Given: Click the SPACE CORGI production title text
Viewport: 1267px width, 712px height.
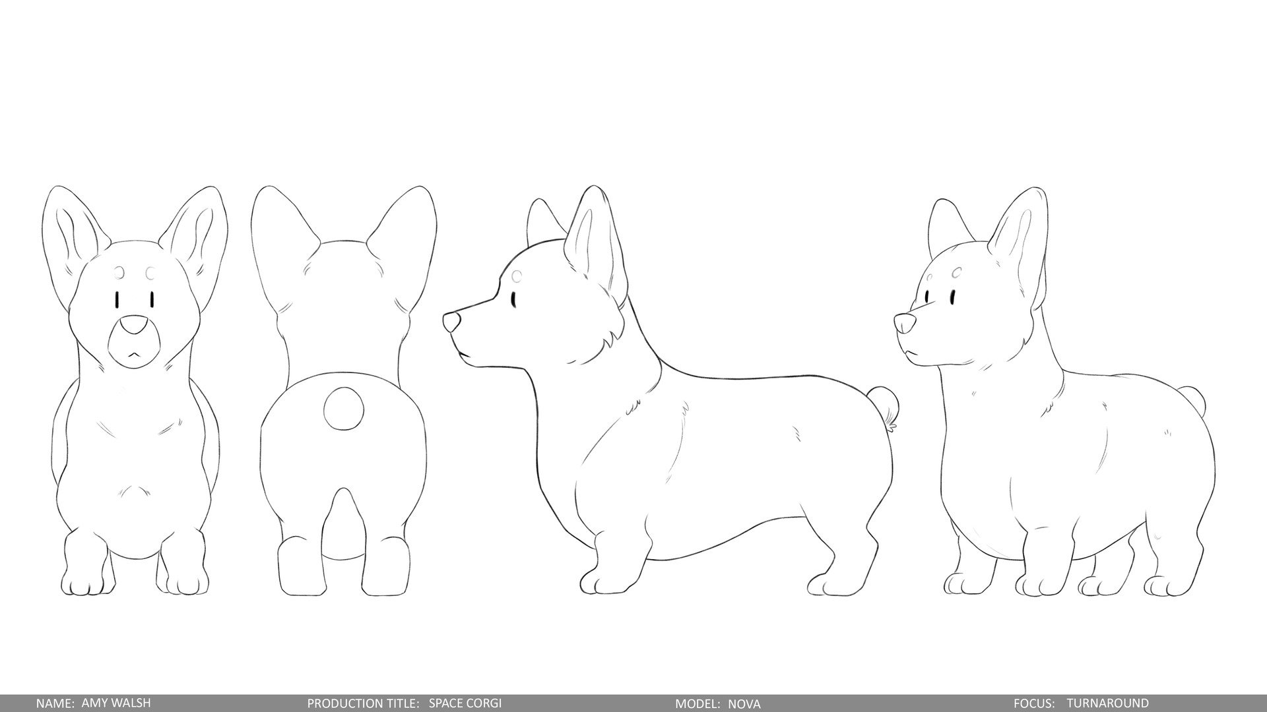Looking at the screenshot, I should 465,703.
